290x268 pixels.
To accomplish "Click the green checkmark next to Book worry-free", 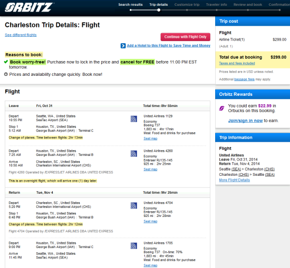I will point(6,62).
